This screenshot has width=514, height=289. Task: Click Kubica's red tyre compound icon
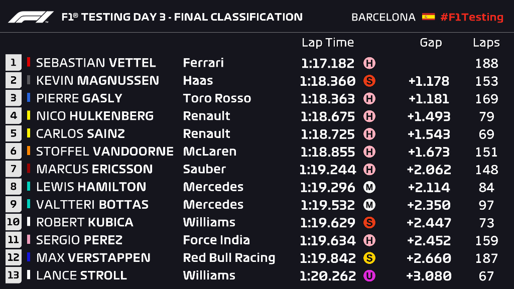click(369, 222)
